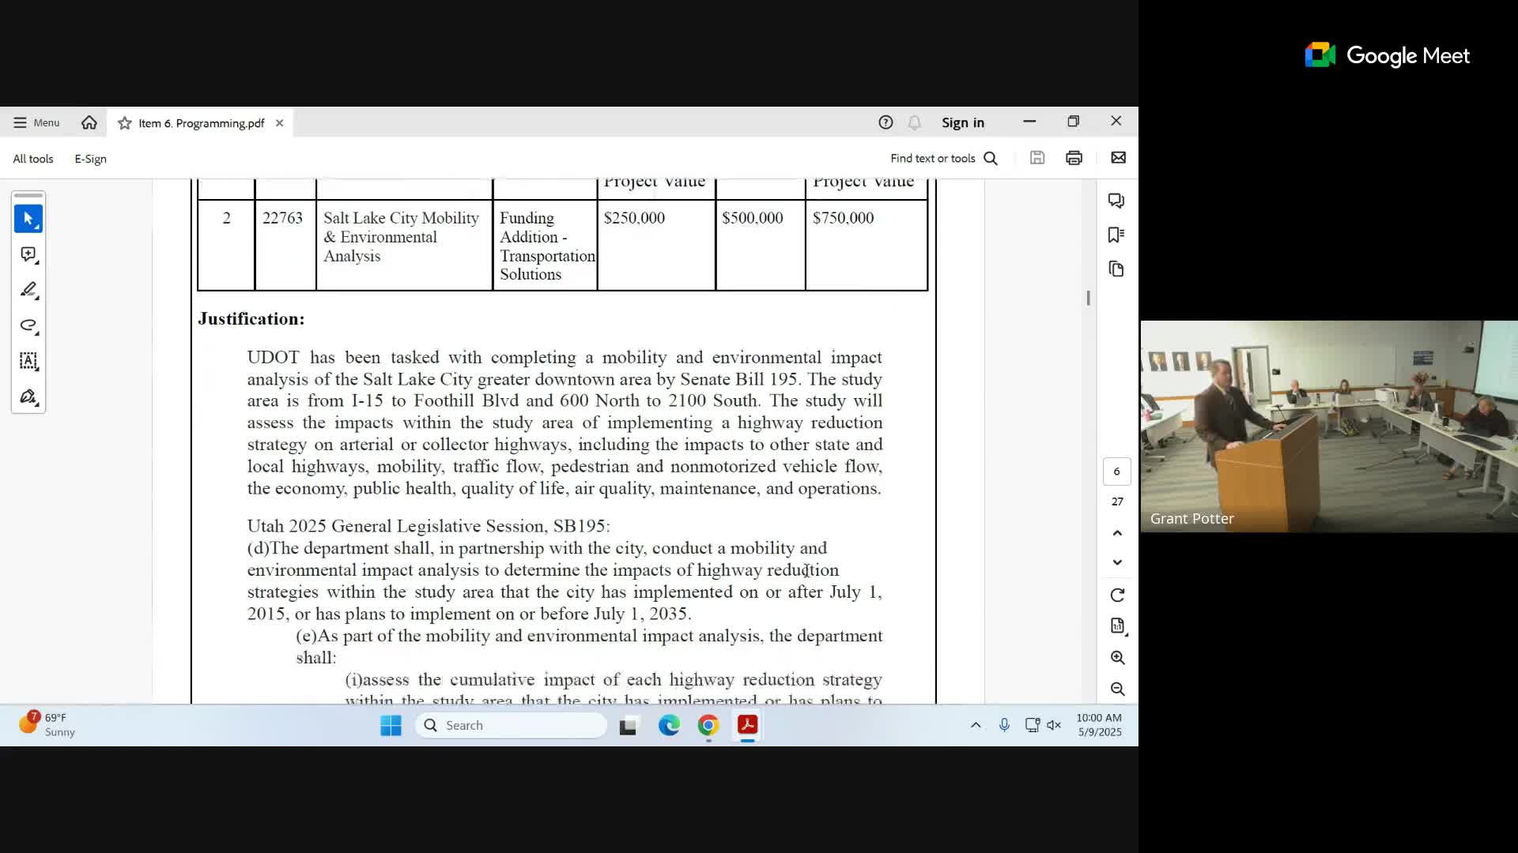
Task: Open the page thumbnails panel
Action: pos(1116,269)
